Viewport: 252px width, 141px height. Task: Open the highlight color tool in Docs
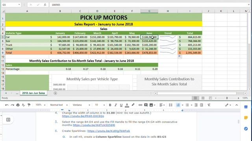(x=133, y=105)
